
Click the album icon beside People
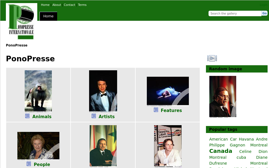[29, 164]
